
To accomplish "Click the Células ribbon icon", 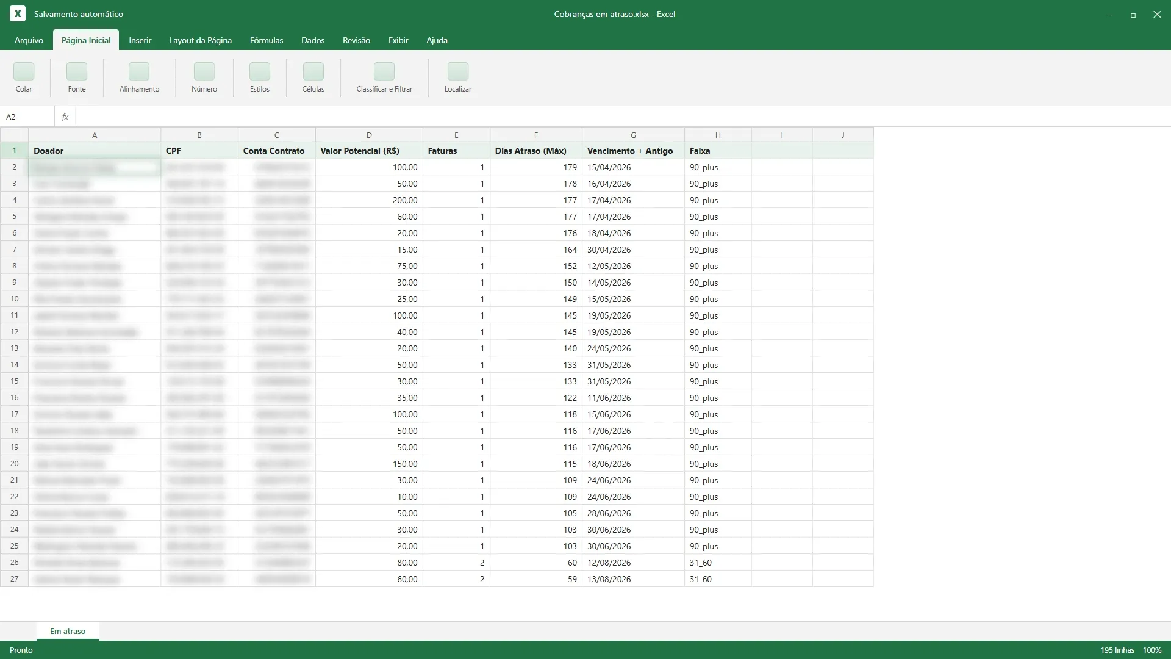I will (313, 71).
